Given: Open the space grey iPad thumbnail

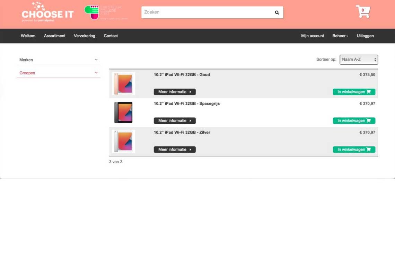Looking at the screenshot, I should (123, 112).
